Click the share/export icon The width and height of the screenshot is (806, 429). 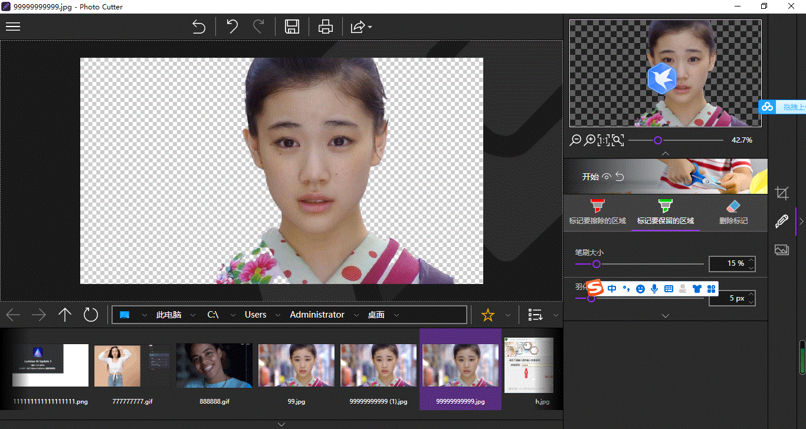point(357,27)
